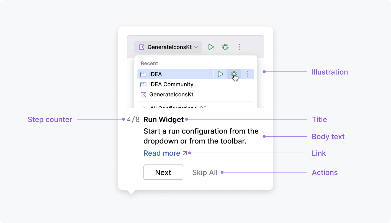The image size is (391, 223).
Task: Click the green Run button in top toolbar
Action: pos(211,47)
